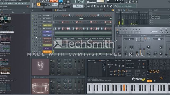Toggle the metronome icon
Image resolution: width=170 pixels, height=95 pixels.
(39, 1)
